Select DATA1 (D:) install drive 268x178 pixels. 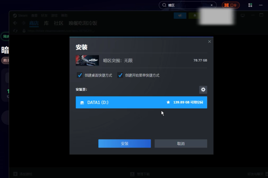[141, 102]
